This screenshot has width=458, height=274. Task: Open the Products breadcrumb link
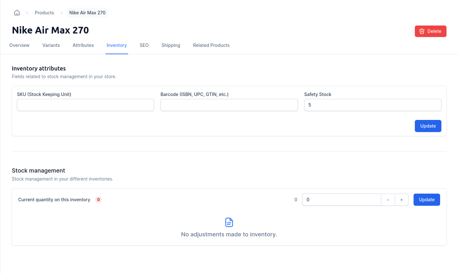click(44, 13)
